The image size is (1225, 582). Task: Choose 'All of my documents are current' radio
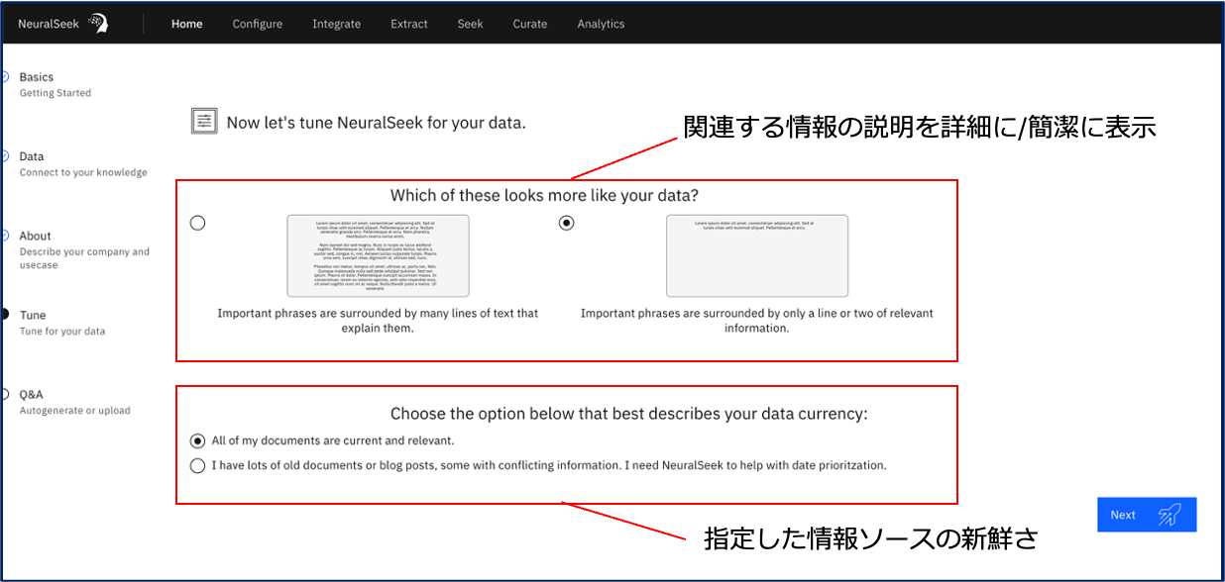pos(197,440)
